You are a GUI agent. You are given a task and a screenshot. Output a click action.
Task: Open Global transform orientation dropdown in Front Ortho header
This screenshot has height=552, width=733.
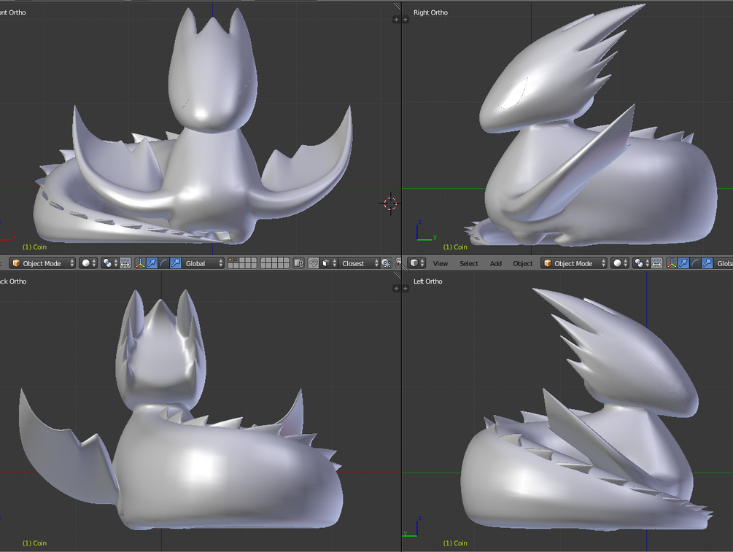203,263
